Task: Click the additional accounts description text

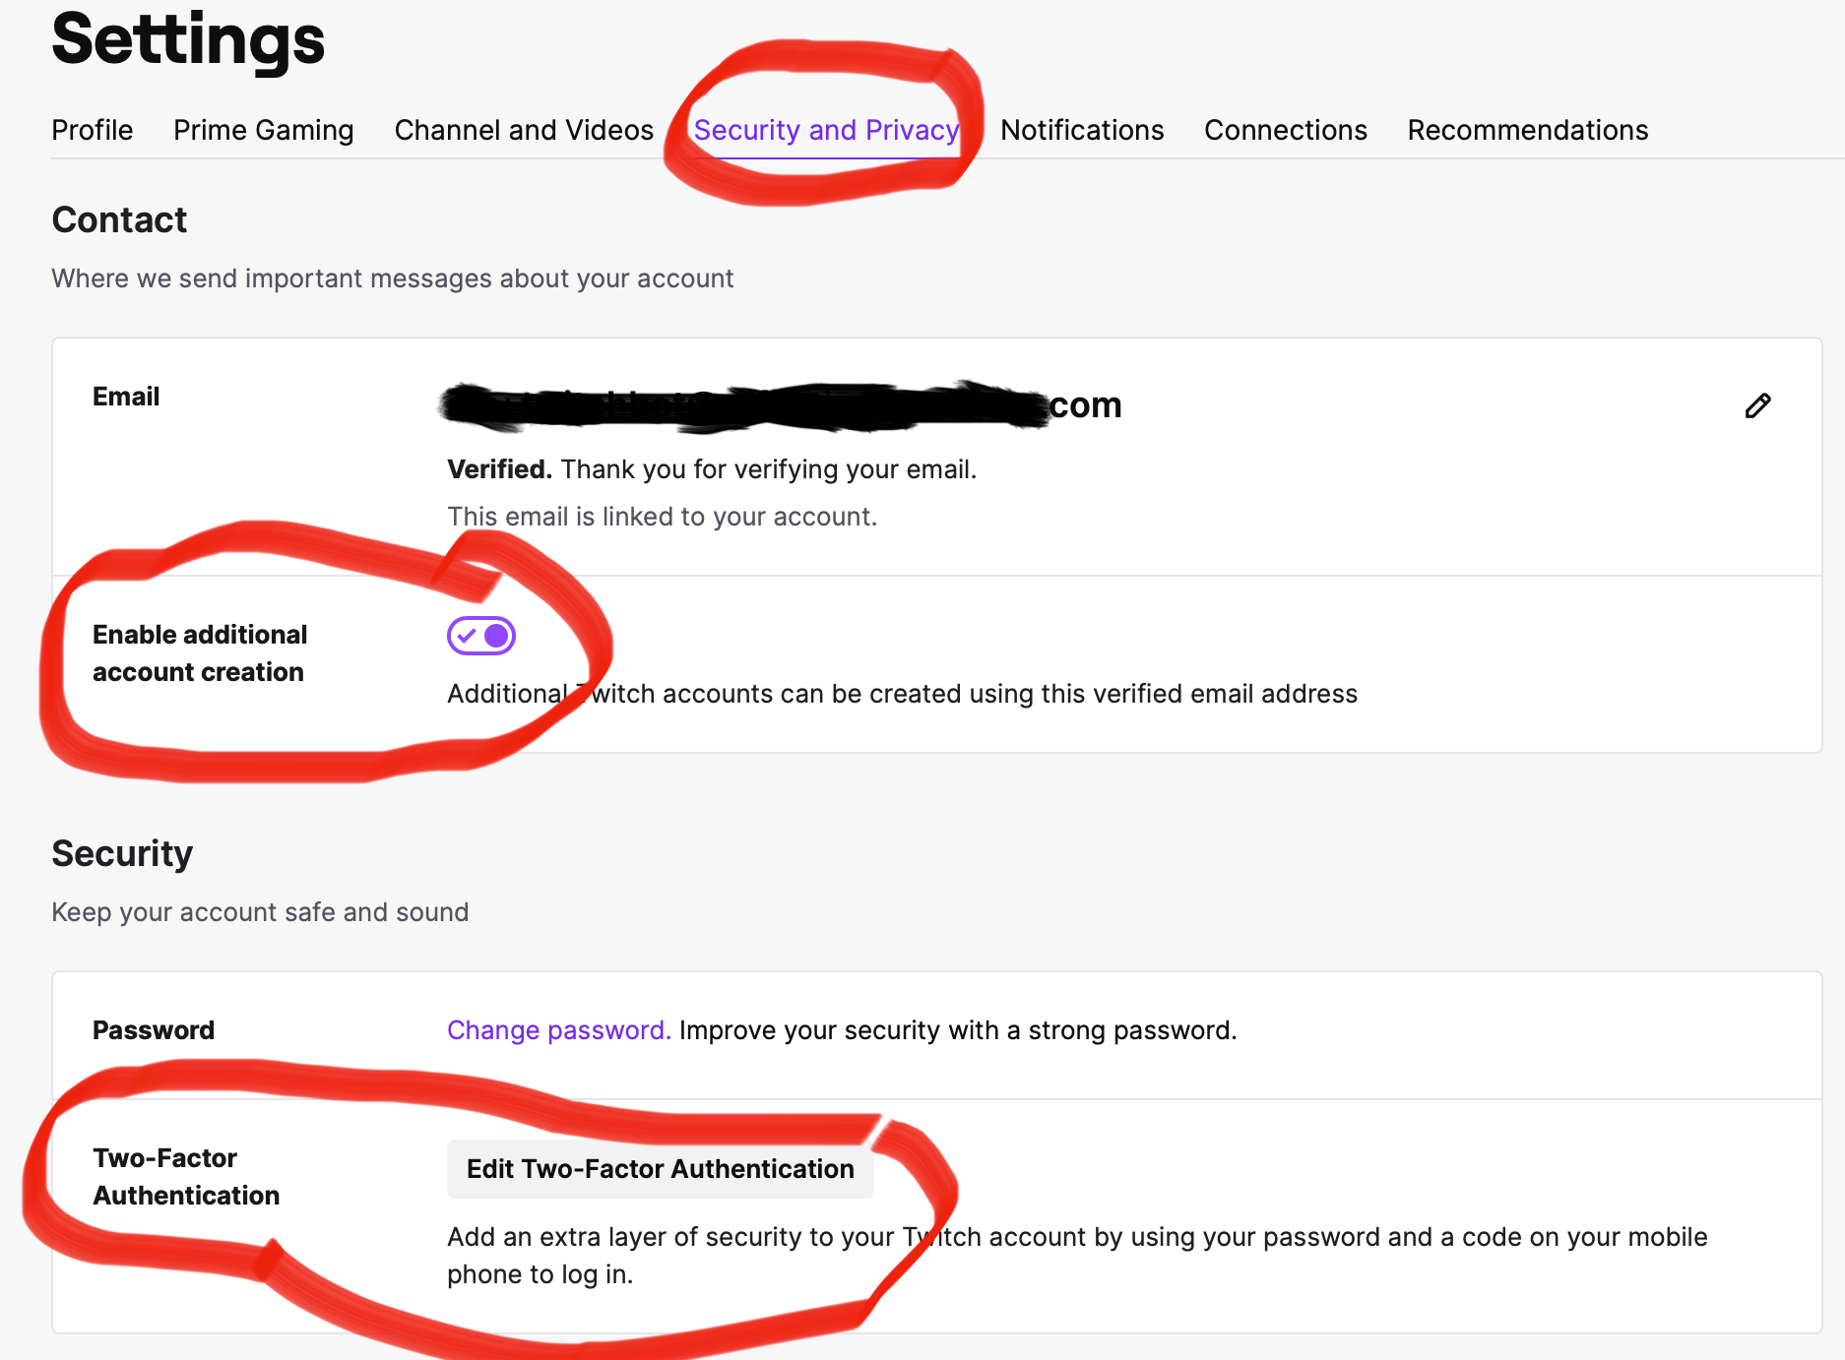Action: point(901,693)
